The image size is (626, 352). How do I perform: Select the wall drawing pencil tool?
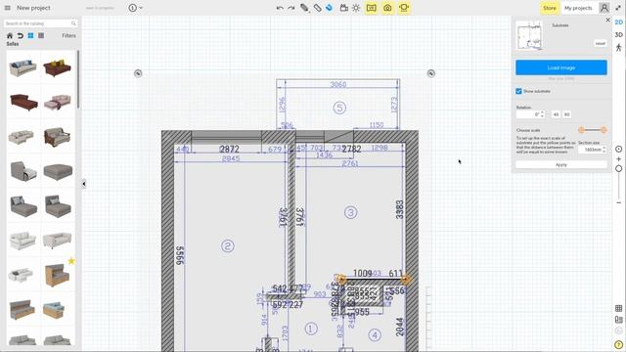(304, 8)
